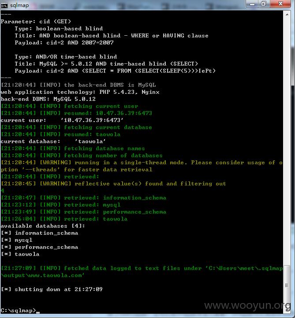Screen dimensions: 295x318
Task: Minimize the sqlmap console window
Action: tap(252, 4)
